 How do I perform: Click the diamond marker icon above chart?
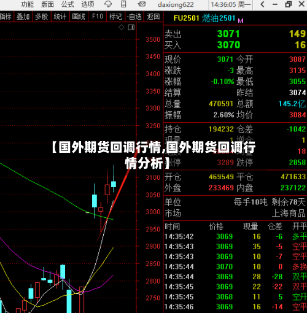(122, 27)
